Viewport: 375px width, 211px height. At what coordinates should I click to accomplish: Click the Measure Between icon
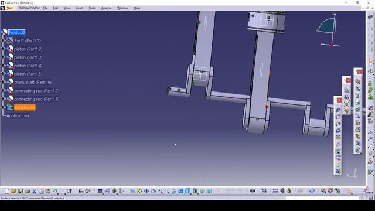click(x=275, y=191)
